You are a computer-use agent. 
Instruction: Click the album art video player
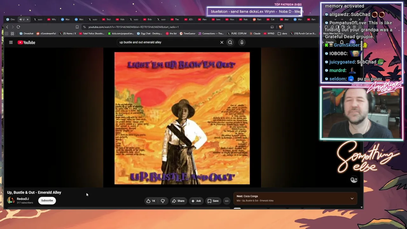tap(182, 118)
